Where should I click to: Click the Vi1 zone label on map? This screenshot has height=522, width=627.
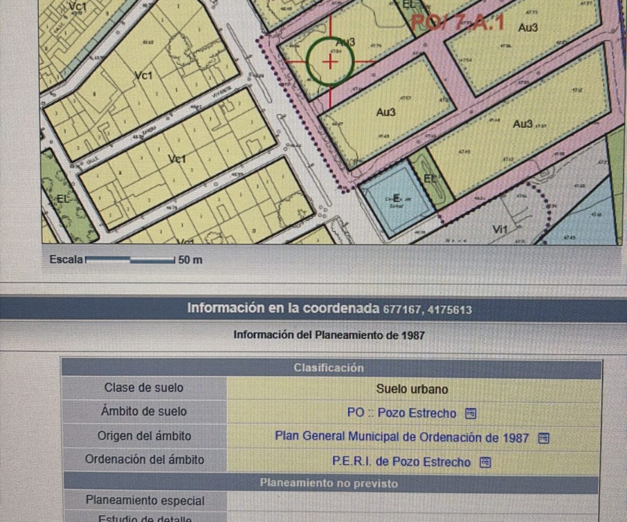[500, 228]
